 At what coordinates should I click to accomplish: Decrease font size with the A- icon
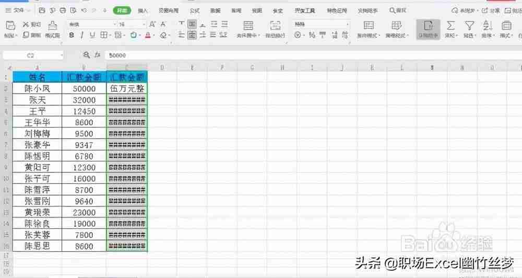click(163, 25)
